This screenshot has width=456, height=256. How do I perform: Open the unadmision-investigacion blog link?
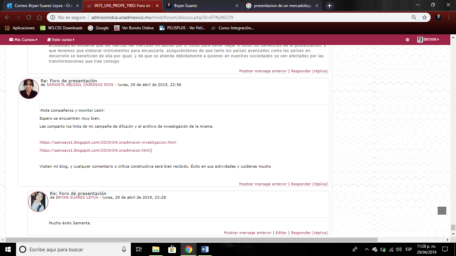tap(108, 142)
